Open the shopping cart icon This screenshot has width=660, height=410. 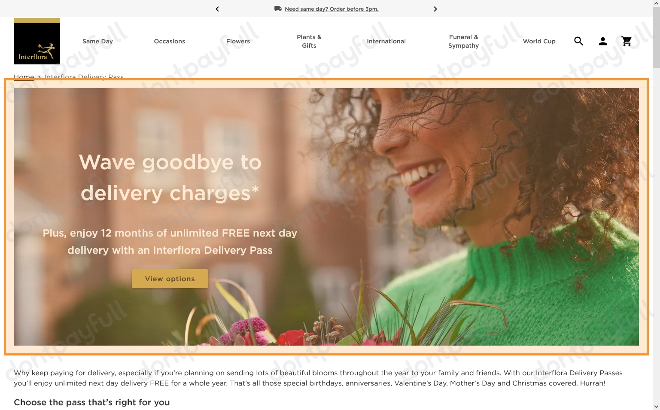tap(627, 41)
